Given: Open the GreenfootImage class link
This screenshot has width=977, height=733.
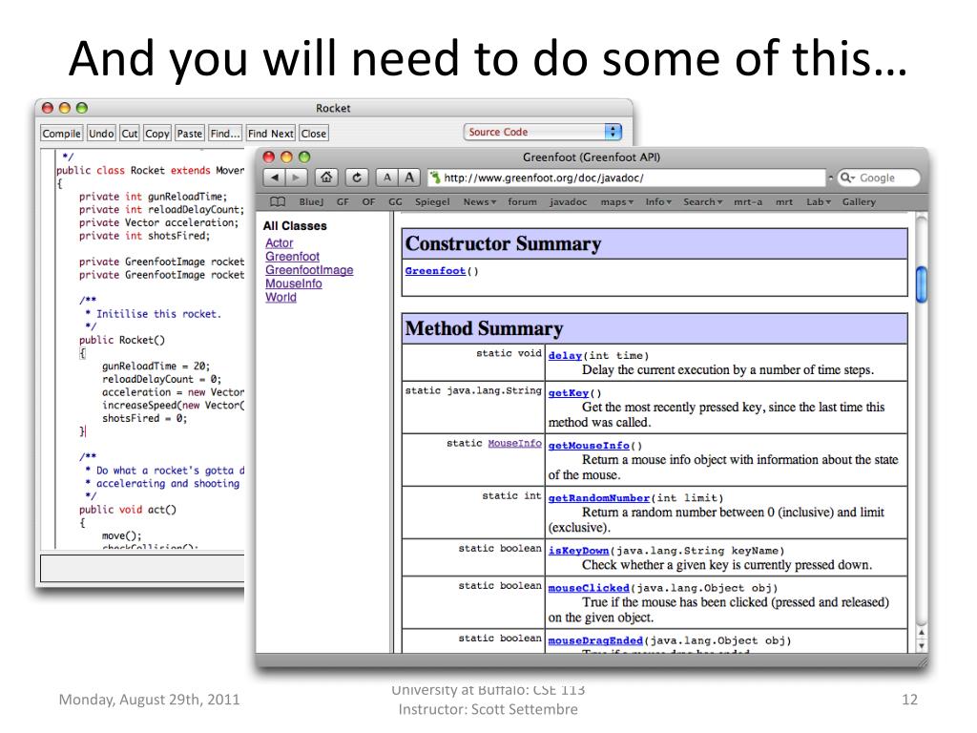Looking at the screenshot, I should click(x=309, y=270).
